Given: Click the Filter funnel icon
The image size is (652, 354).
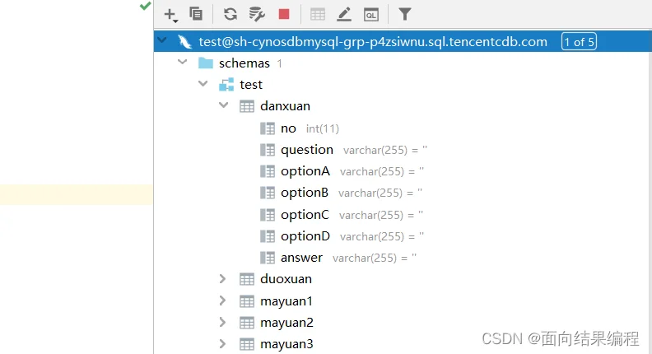Looking at the screenshot, I should click(404, 14).
